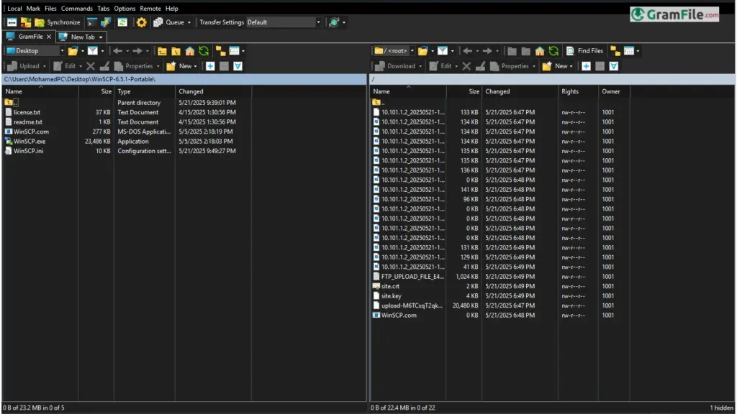Screen dimensions: 737x414
Task: Click the Synchronize button
Action: pos(58,22)
